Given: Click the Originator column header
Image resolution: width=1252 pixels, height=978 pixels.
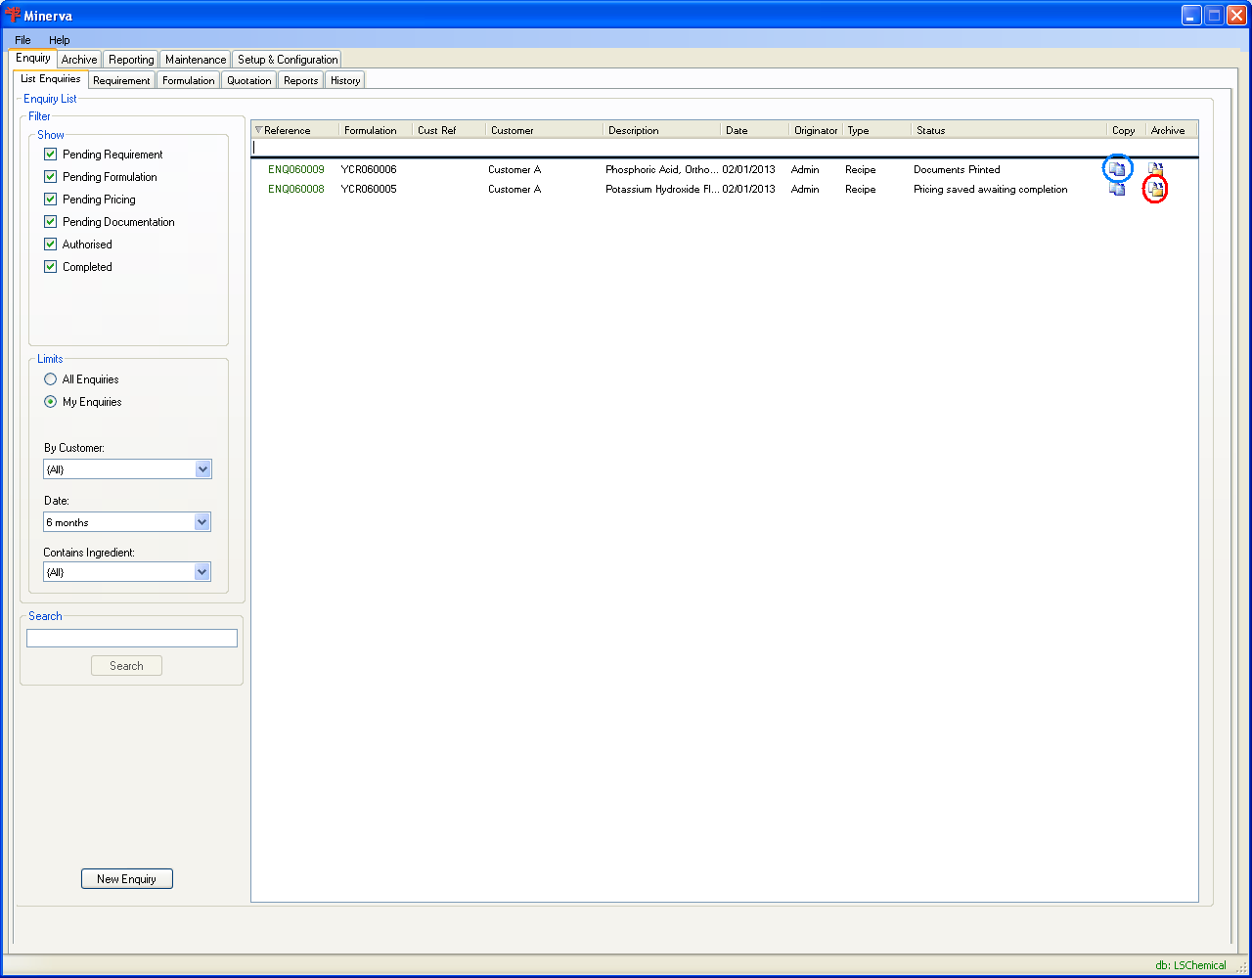Looking at the screenshot, I should click(x=817, y=130).
